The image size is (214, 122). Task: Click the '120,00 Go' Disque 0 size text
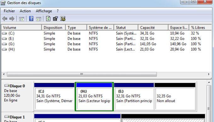(12, 96)
